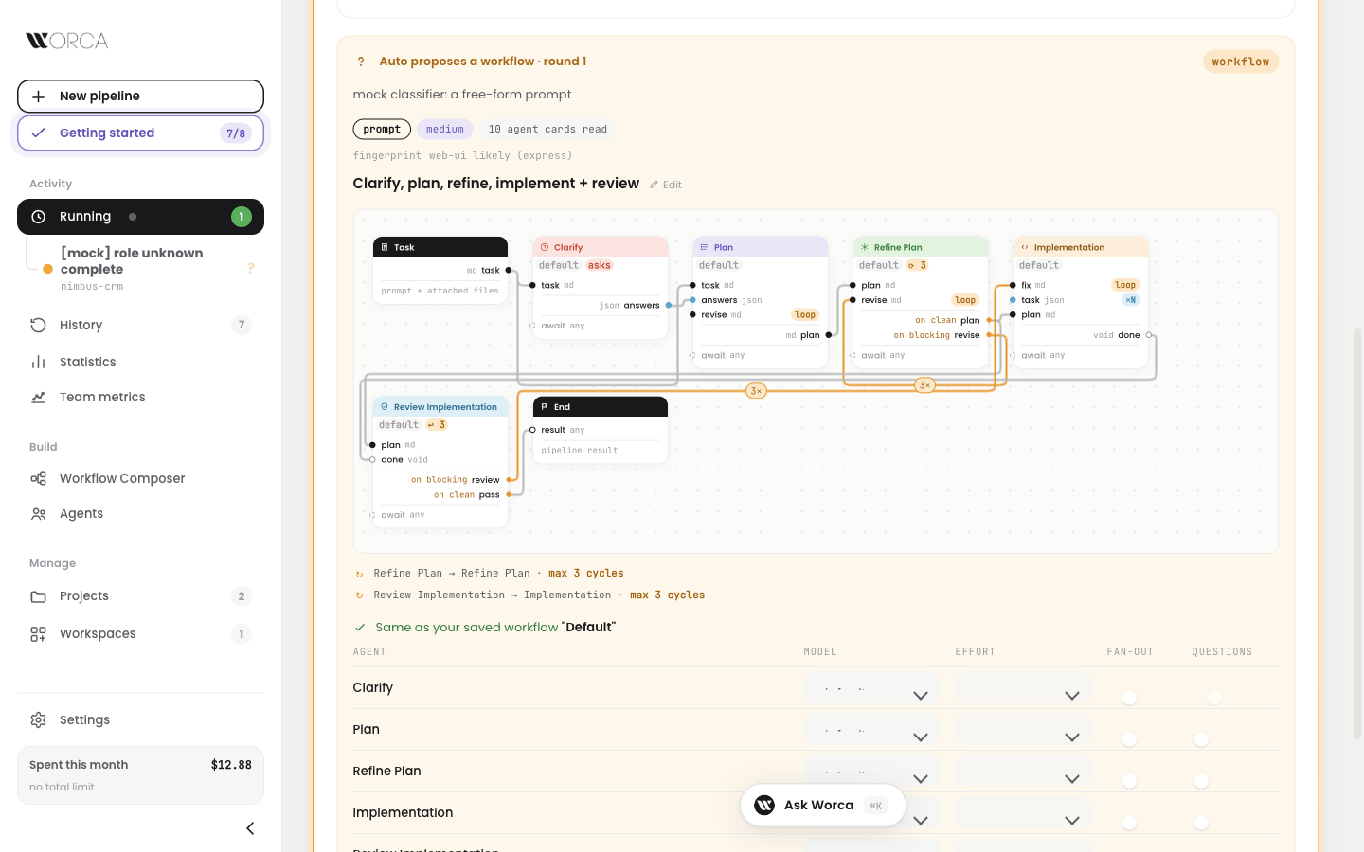This screenshot has height=852, width=1364.
Task: Click the Clarify node header icon
Action: pos(545,247)
